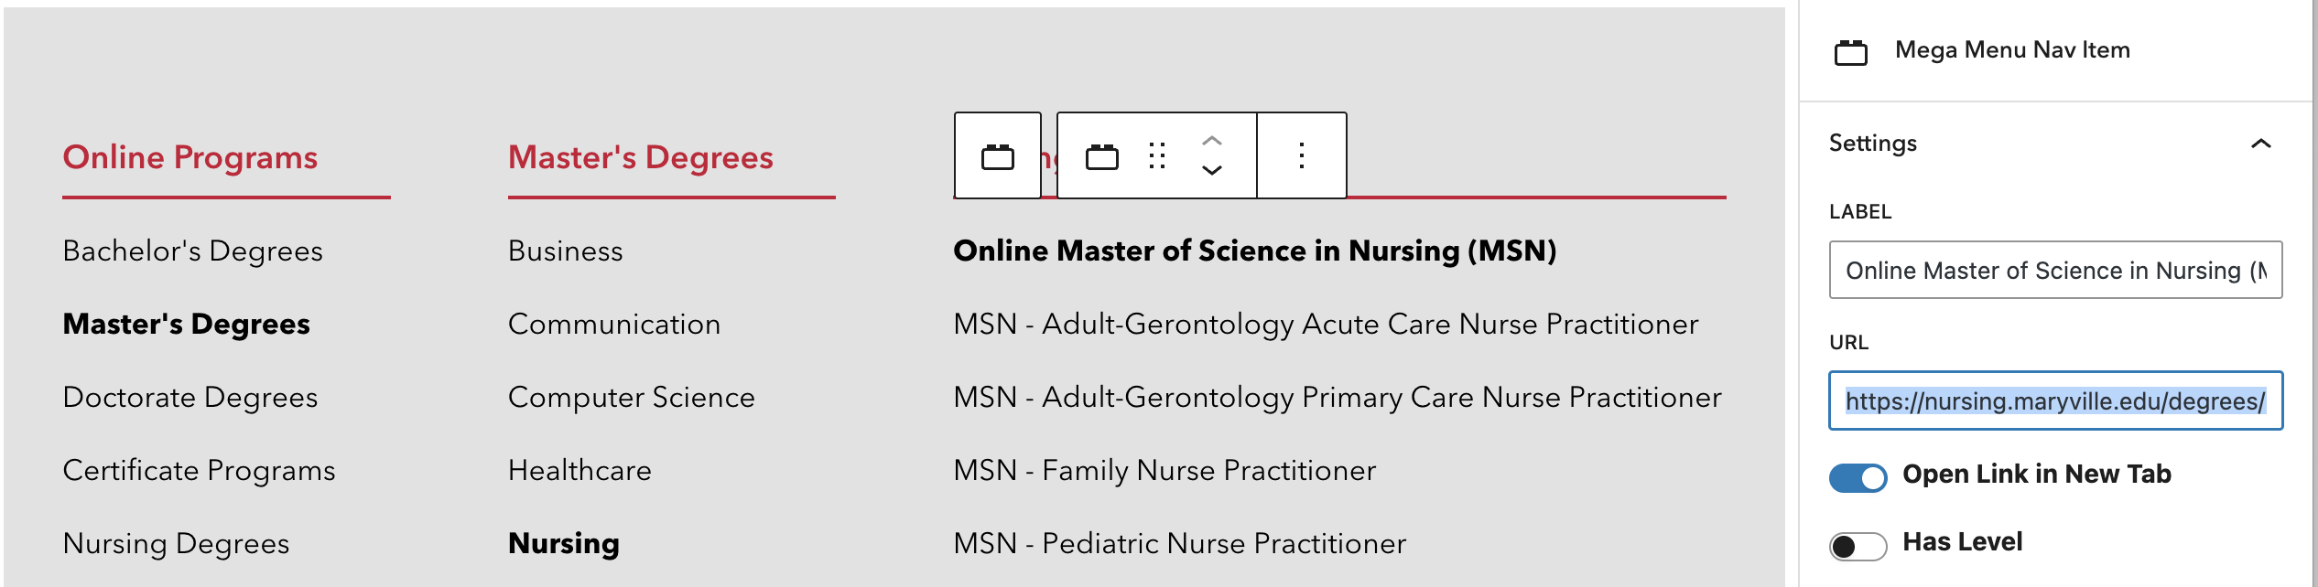Click the parent block selector icon

997,157
